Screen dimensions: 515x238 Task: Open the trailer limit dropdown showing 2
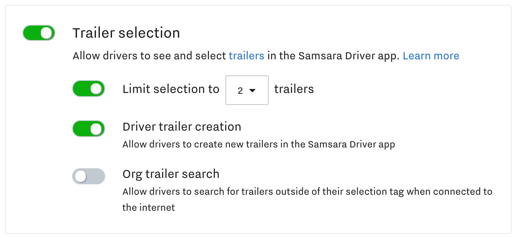pos(247,90)
